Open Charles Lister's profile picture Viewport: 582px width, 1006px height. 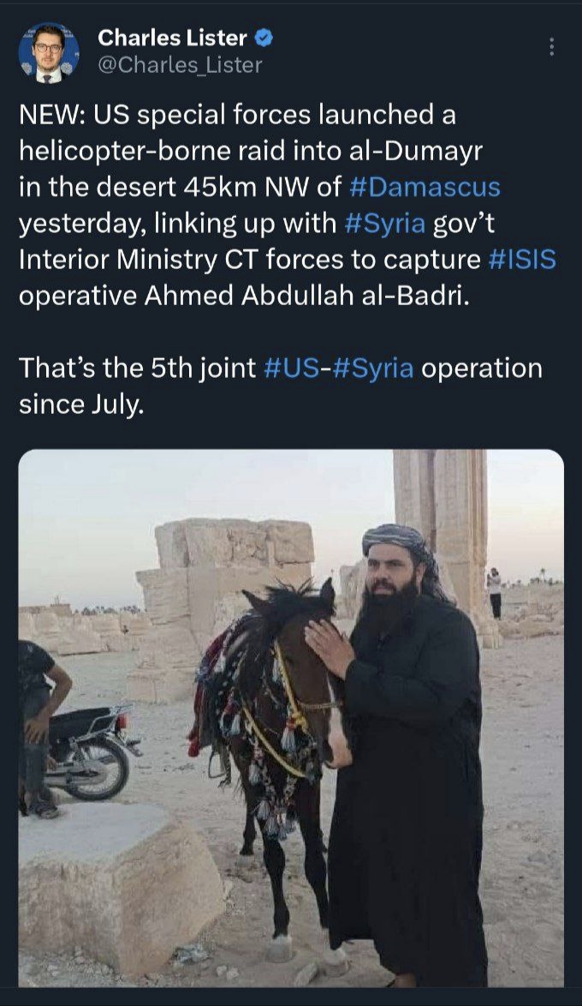[x=49, y=52]
